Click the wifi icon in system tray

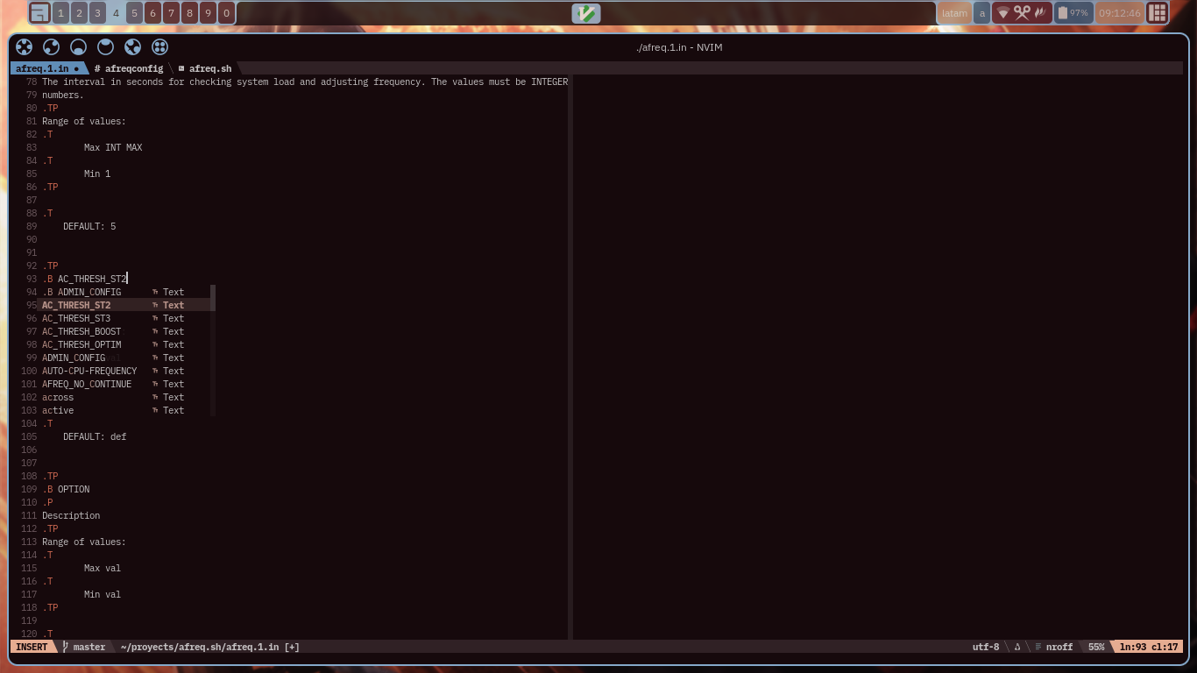coord(1003,13)
